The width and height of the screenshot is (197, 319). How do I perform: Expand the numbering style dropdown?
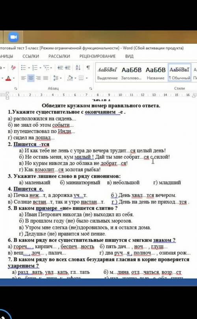(41, 68)
